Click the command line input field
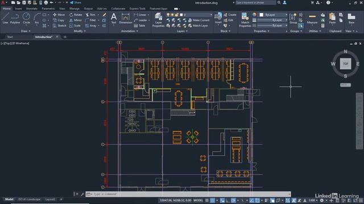Image resolution: width=364 pixels, height=204 pixels. tap(188, 194)
